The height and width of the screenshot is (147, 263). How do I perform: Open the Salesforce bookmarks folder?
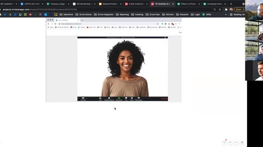click(x=66, y=15)
